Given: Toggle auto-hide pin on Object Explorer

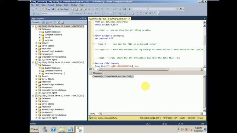Looking at the screenshot, I should coord(83,18).
